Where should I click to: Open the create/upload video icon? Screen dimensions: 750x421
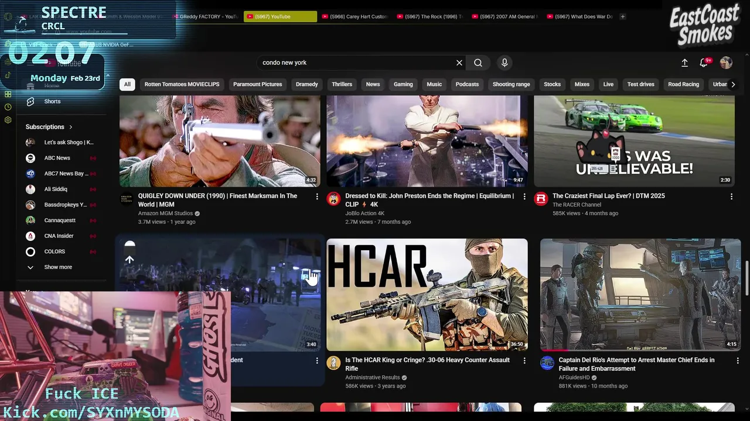(x=684, y=63)
